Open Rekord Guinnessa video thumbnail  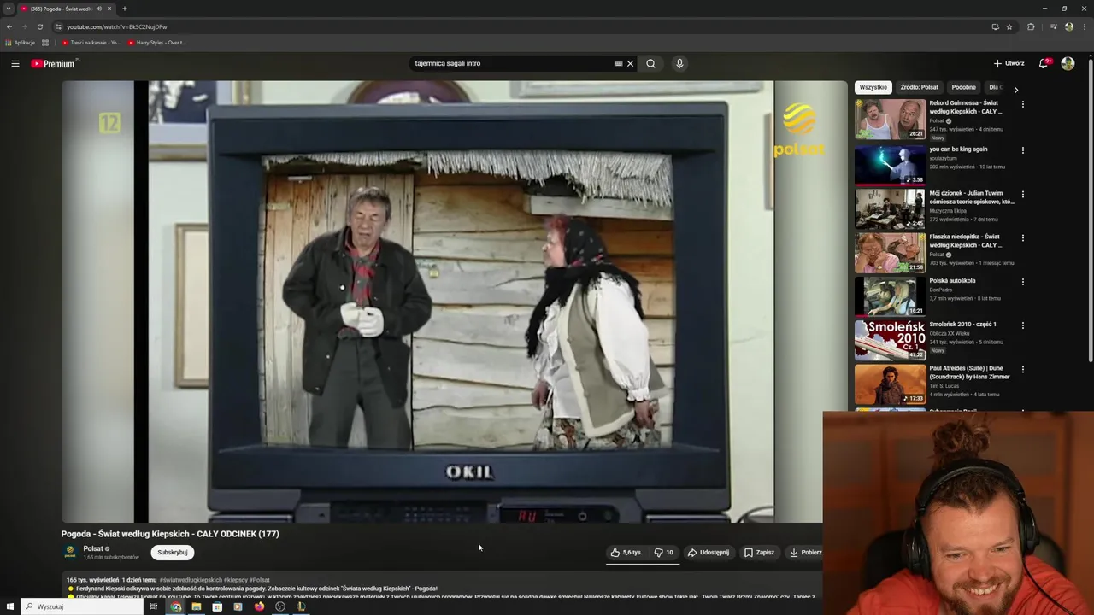tap(890, 119)
